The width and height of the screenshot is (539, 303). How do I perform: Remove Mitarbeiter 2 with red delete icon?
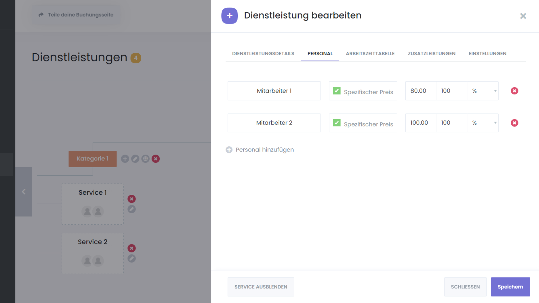click(x=514, y=123)
